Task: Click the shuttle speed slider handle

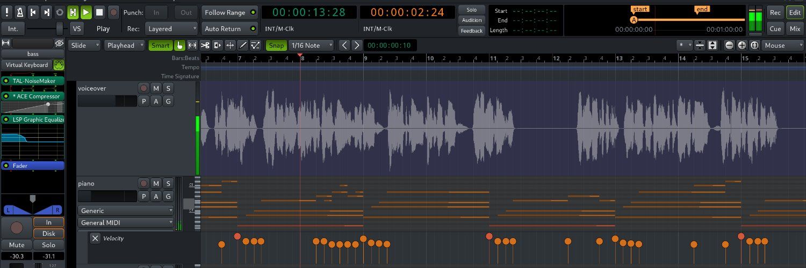Action: 60,29
